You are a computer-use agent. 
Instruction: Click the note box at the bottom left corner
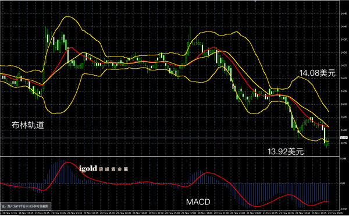point(26,207)
